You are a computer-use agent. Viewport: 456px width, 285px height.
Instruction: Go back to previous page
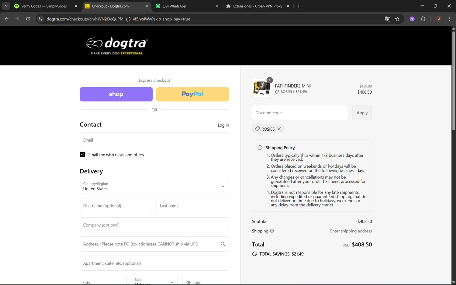point(7,19)
